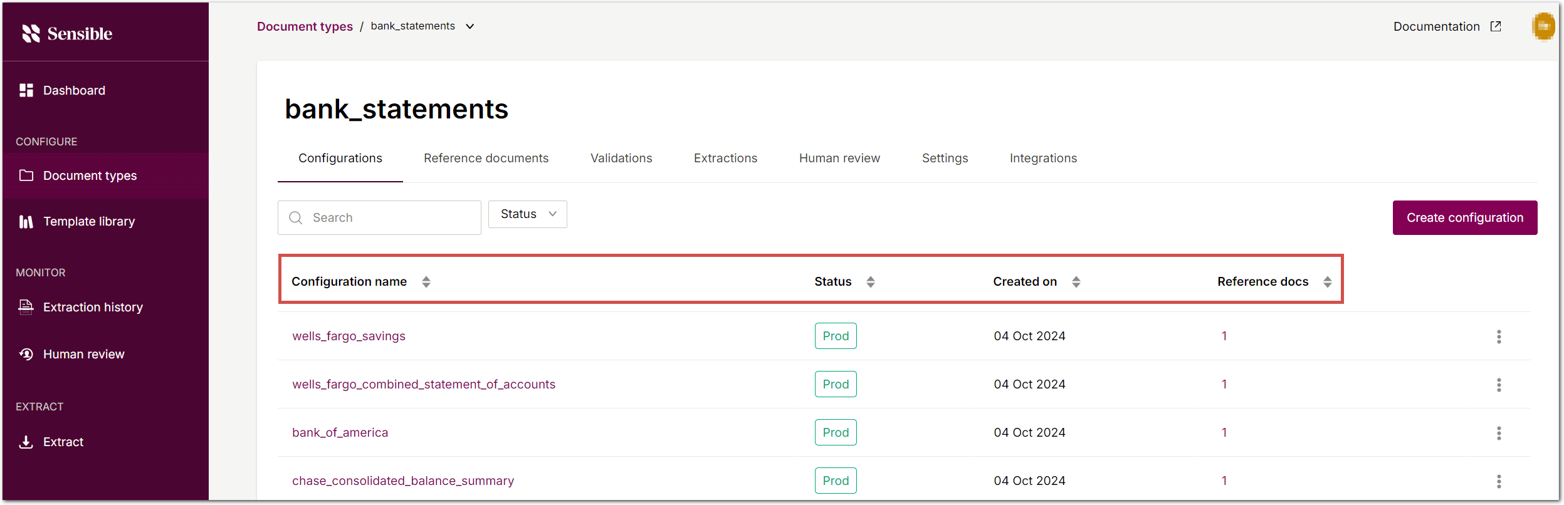Click the Sensible logo
1564x505 pixels.
(x=67, y=34)
